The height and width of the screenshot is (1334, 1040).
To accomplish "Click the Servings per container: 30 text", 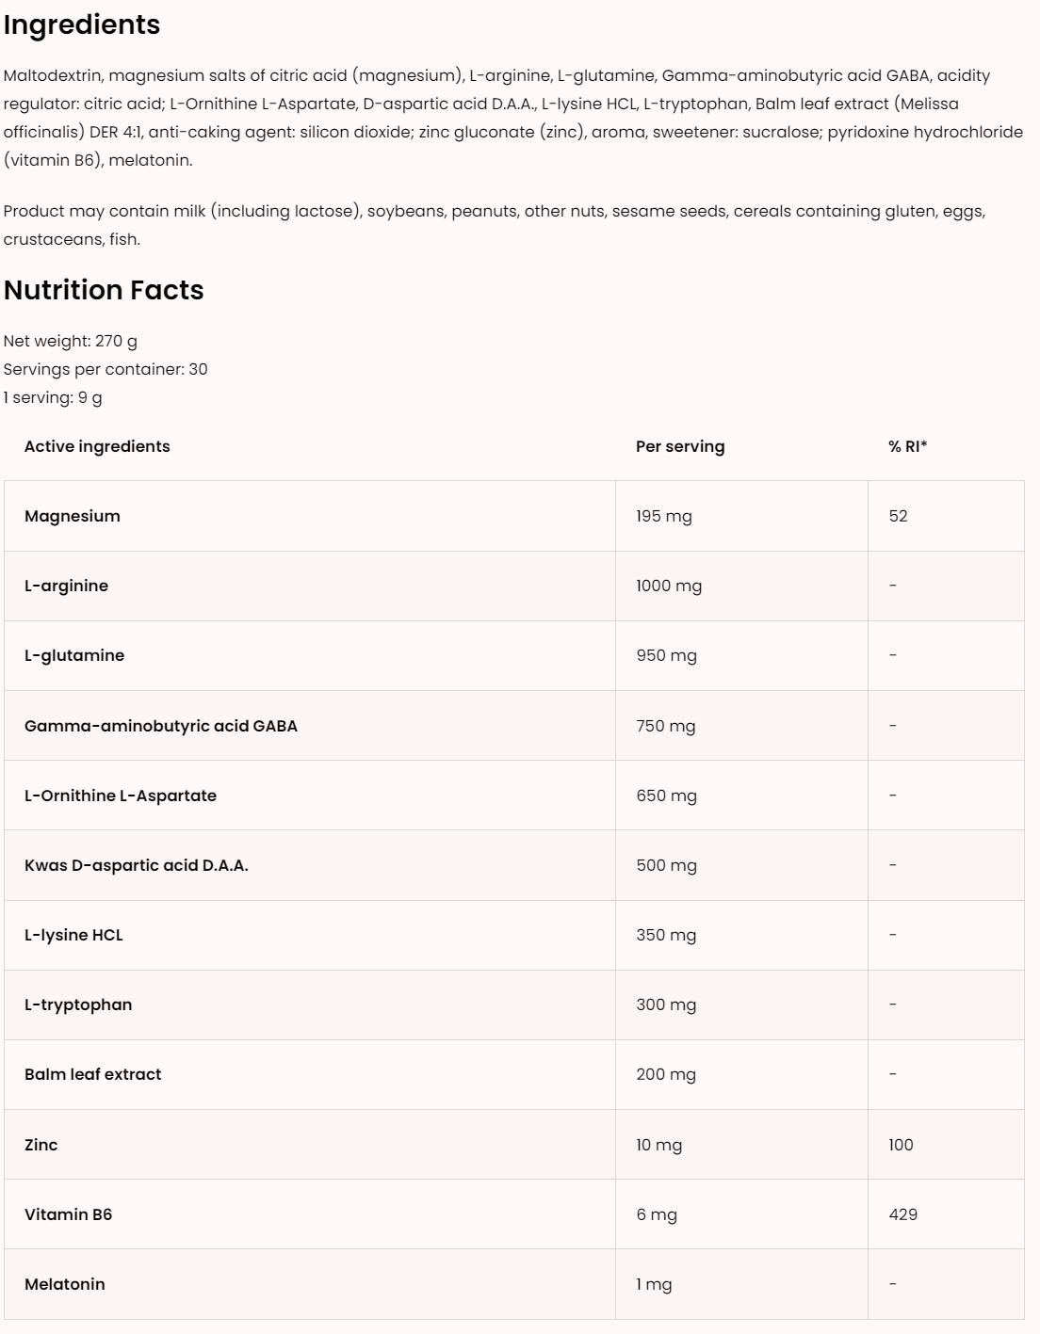I will (106, 369).
